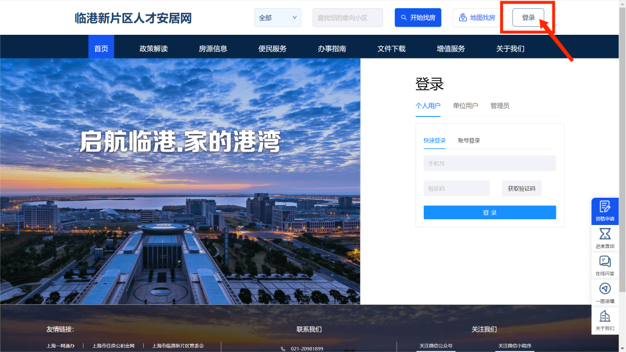Click the map pin icon in 地图找房
The width and height of the screenshot is (626, 352).
[x=463, y=17]
